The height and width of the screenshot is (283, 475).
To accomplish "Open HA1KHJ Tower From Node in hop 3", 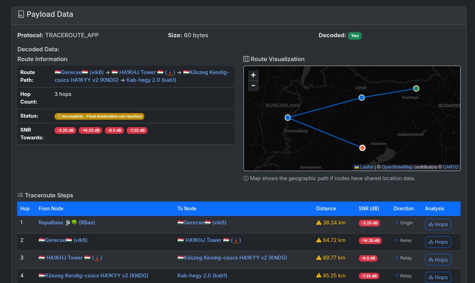I will click(x=70, y=258).
